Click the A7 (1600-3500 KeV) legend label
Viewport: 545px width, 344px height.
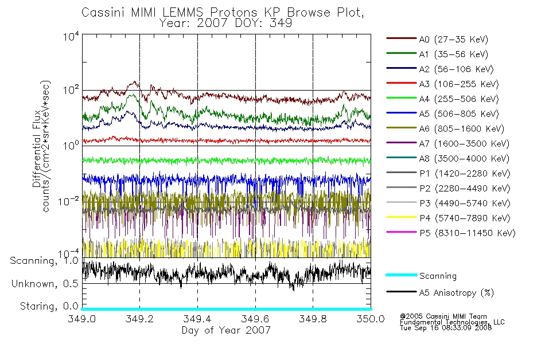click(x=464, y=144)
